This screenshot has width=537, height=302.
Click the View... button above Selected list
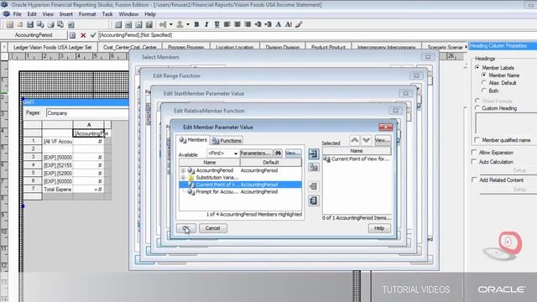(383, 140)
